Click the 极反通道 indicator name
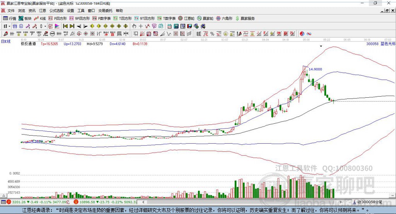 coord(28,44)
